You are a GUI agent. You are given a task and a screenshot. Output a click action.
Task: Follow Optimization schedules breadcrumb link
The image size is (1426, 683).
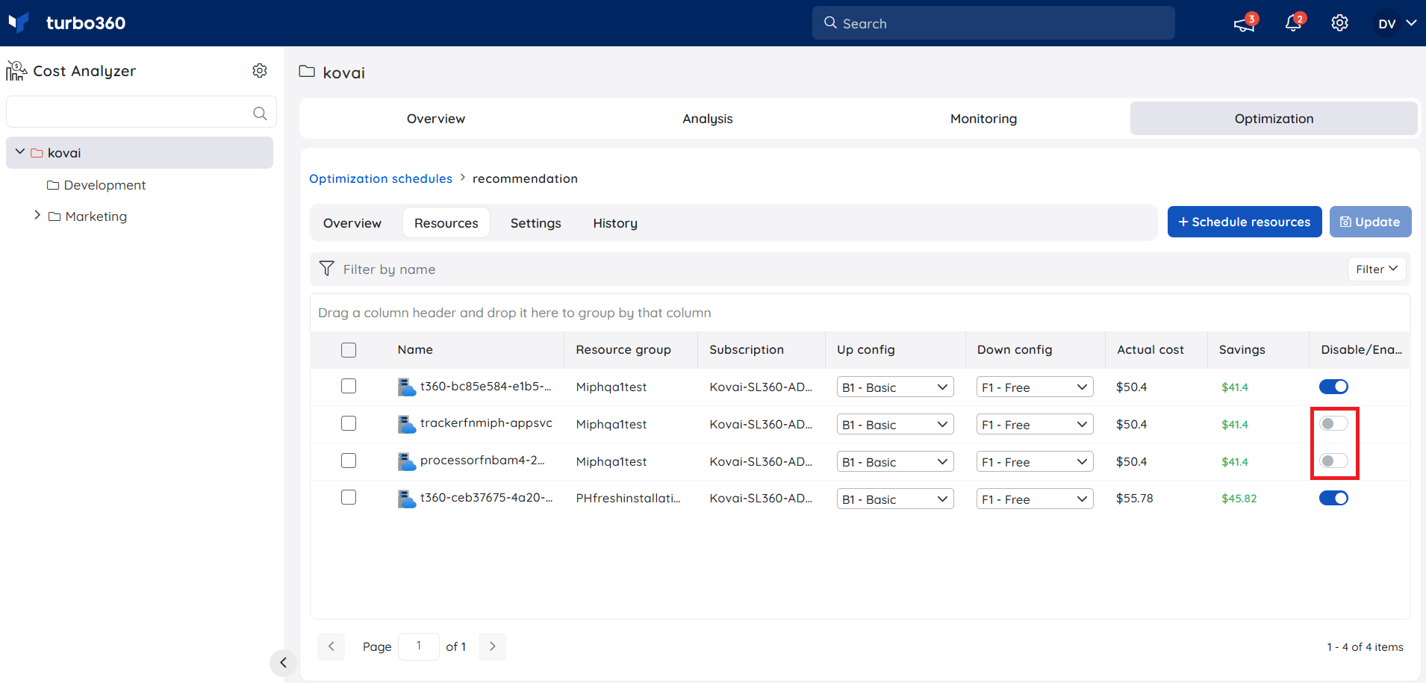click(x=381, y=178)
